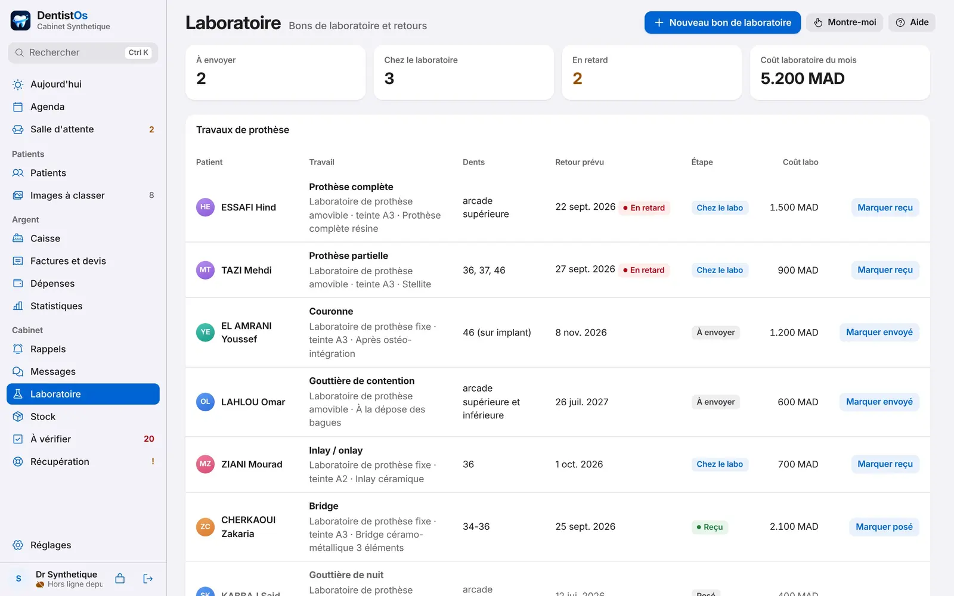
Task: Marquer reçu for ZIANI Mourad
Action: (885, 464)
